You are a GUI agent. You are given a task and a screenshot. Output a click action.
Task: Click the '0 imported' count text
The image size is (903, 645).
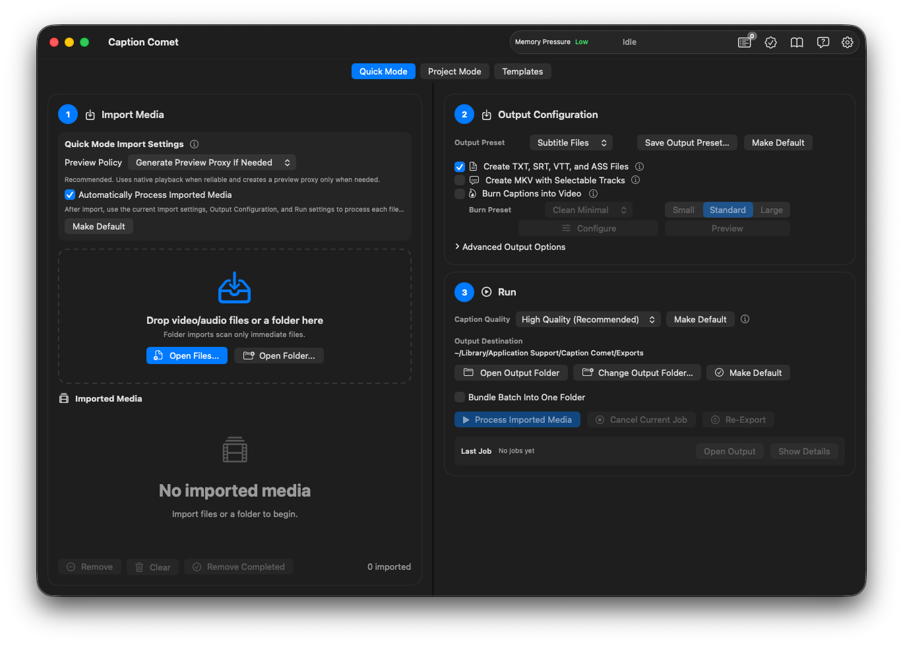coord(389,567)
